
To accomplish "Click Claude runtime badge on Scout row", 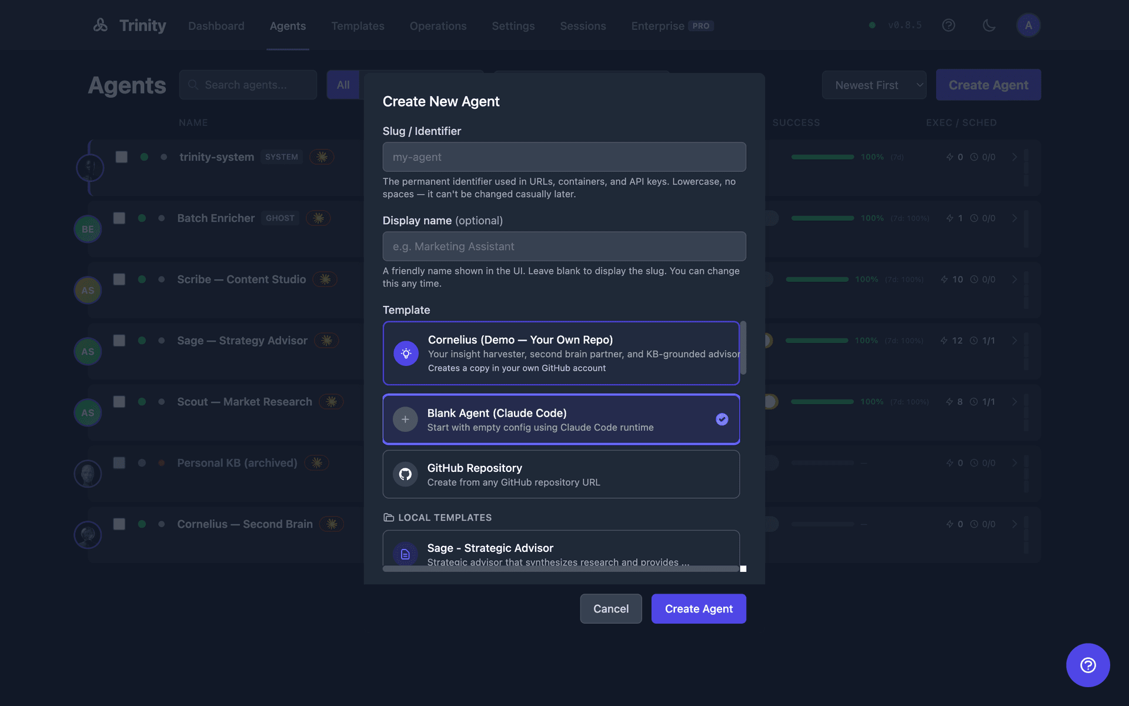I will [332, 402].
